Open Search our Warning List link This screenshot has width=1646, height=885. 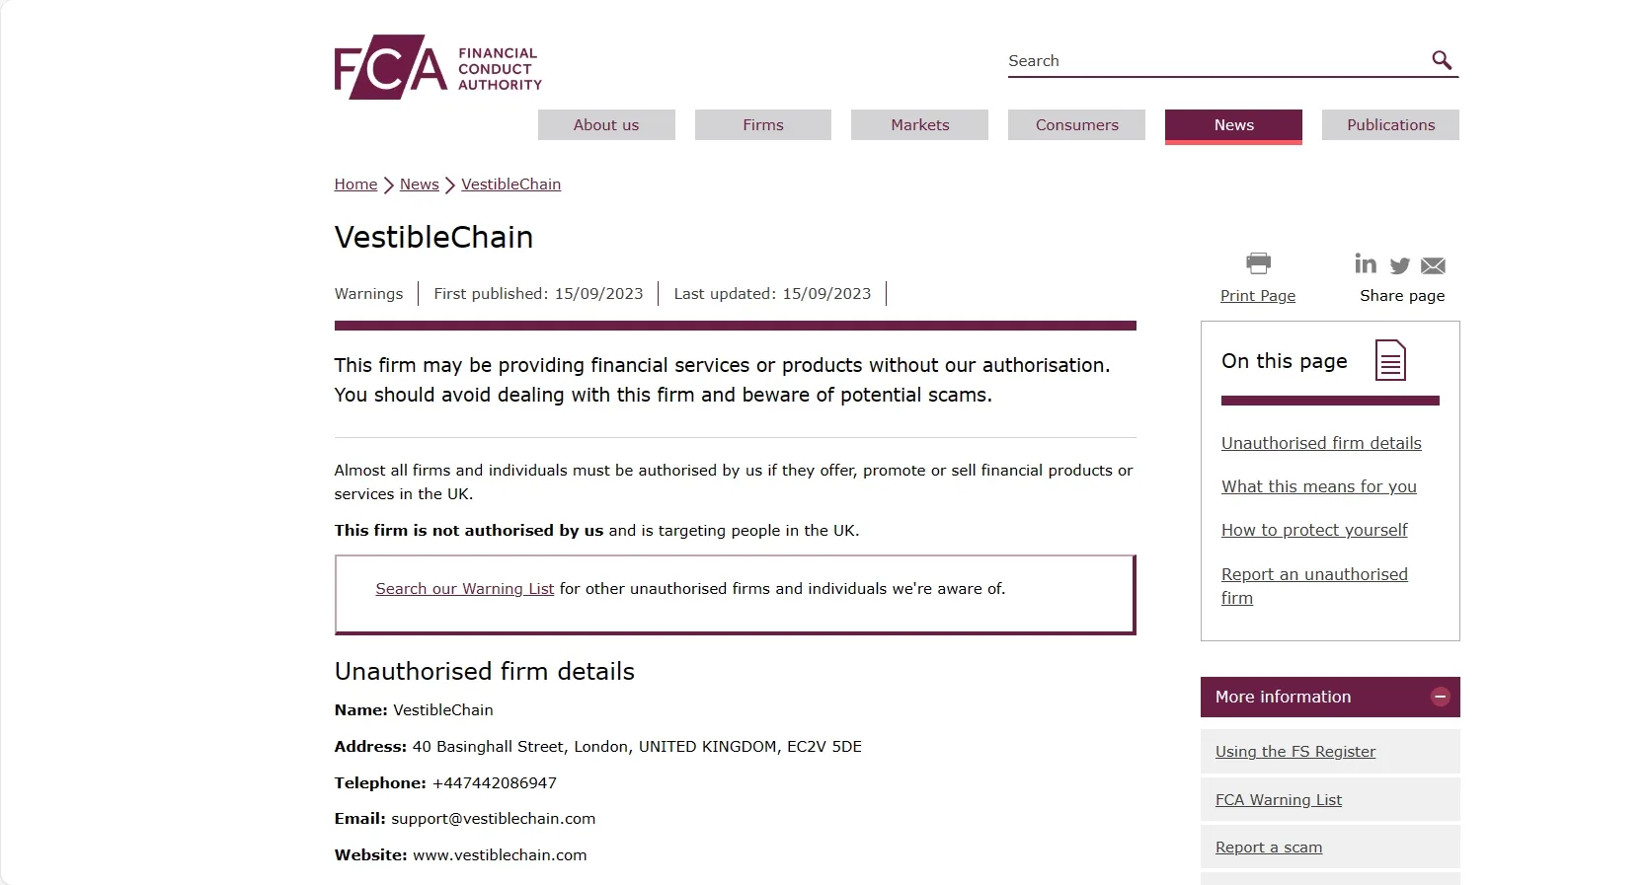pyautogui.click(x=464, y=589)
